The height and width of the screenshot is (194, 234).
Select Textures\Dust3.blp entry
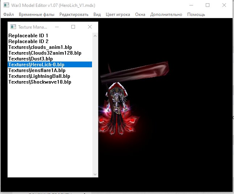point(50,59)
